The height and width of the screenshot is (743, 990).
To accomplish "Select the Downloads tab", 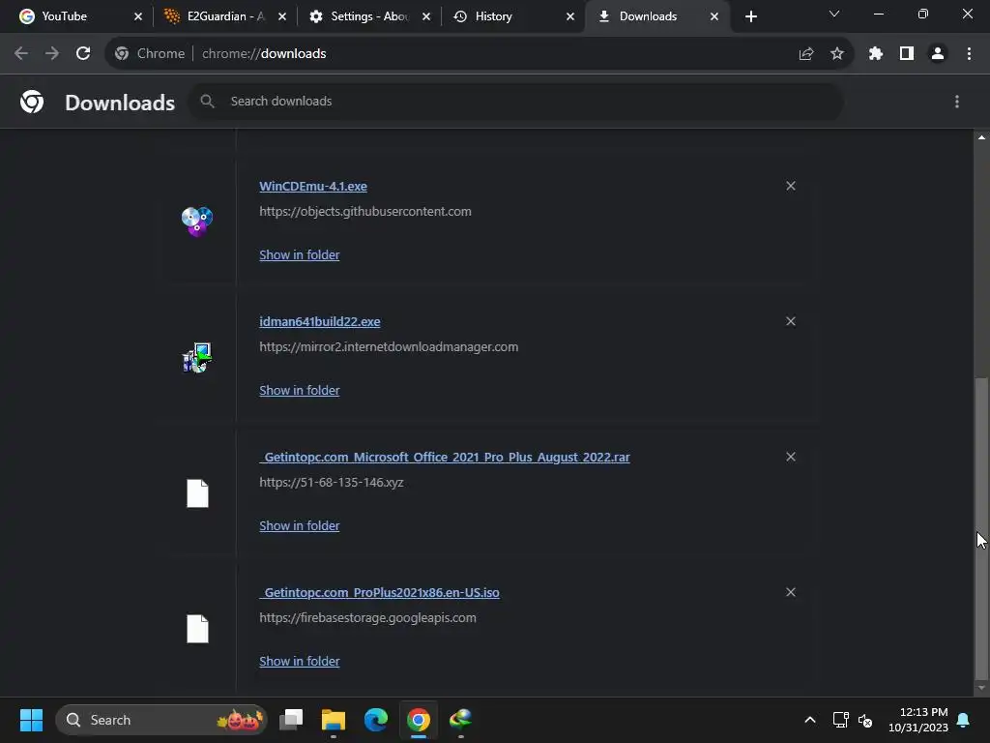I will (656, 16).
